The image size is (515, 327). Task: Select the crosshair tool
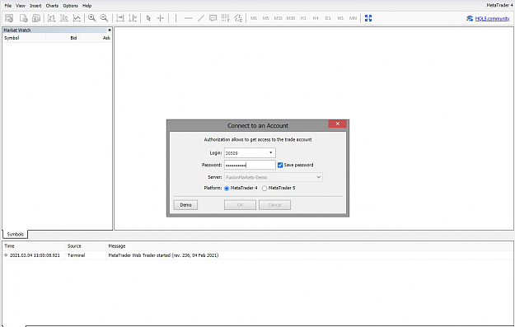161,18
